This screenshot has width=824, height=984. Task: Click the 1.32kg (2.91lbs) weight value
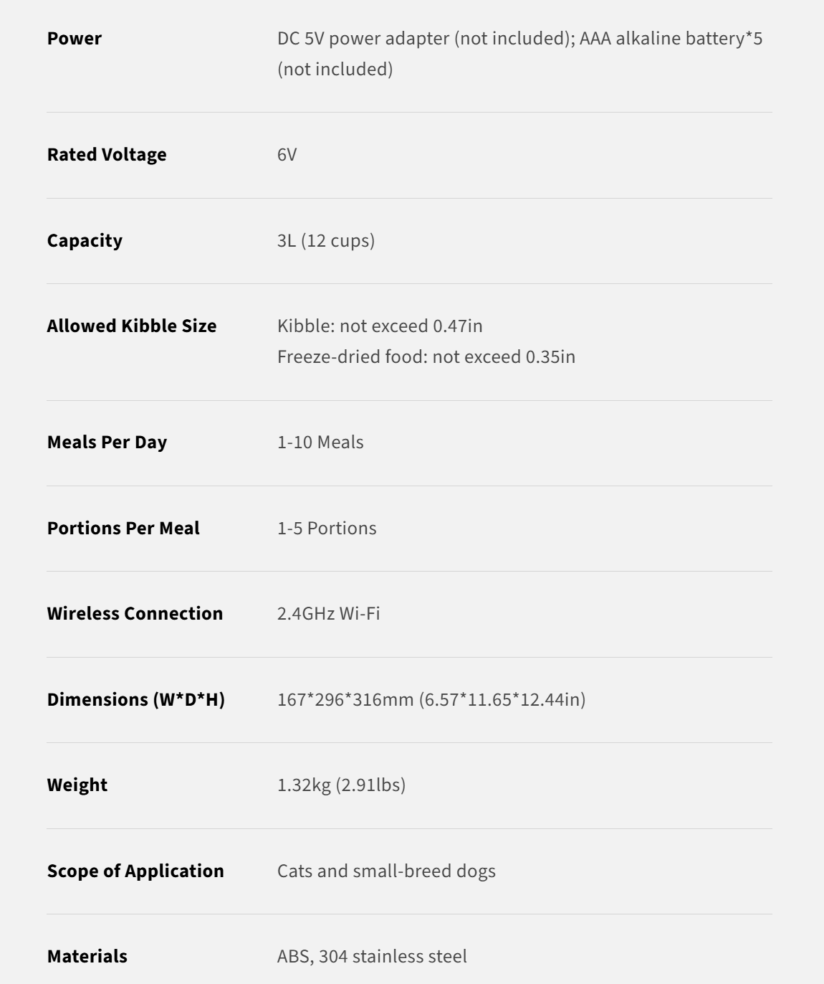coord(341,785)
